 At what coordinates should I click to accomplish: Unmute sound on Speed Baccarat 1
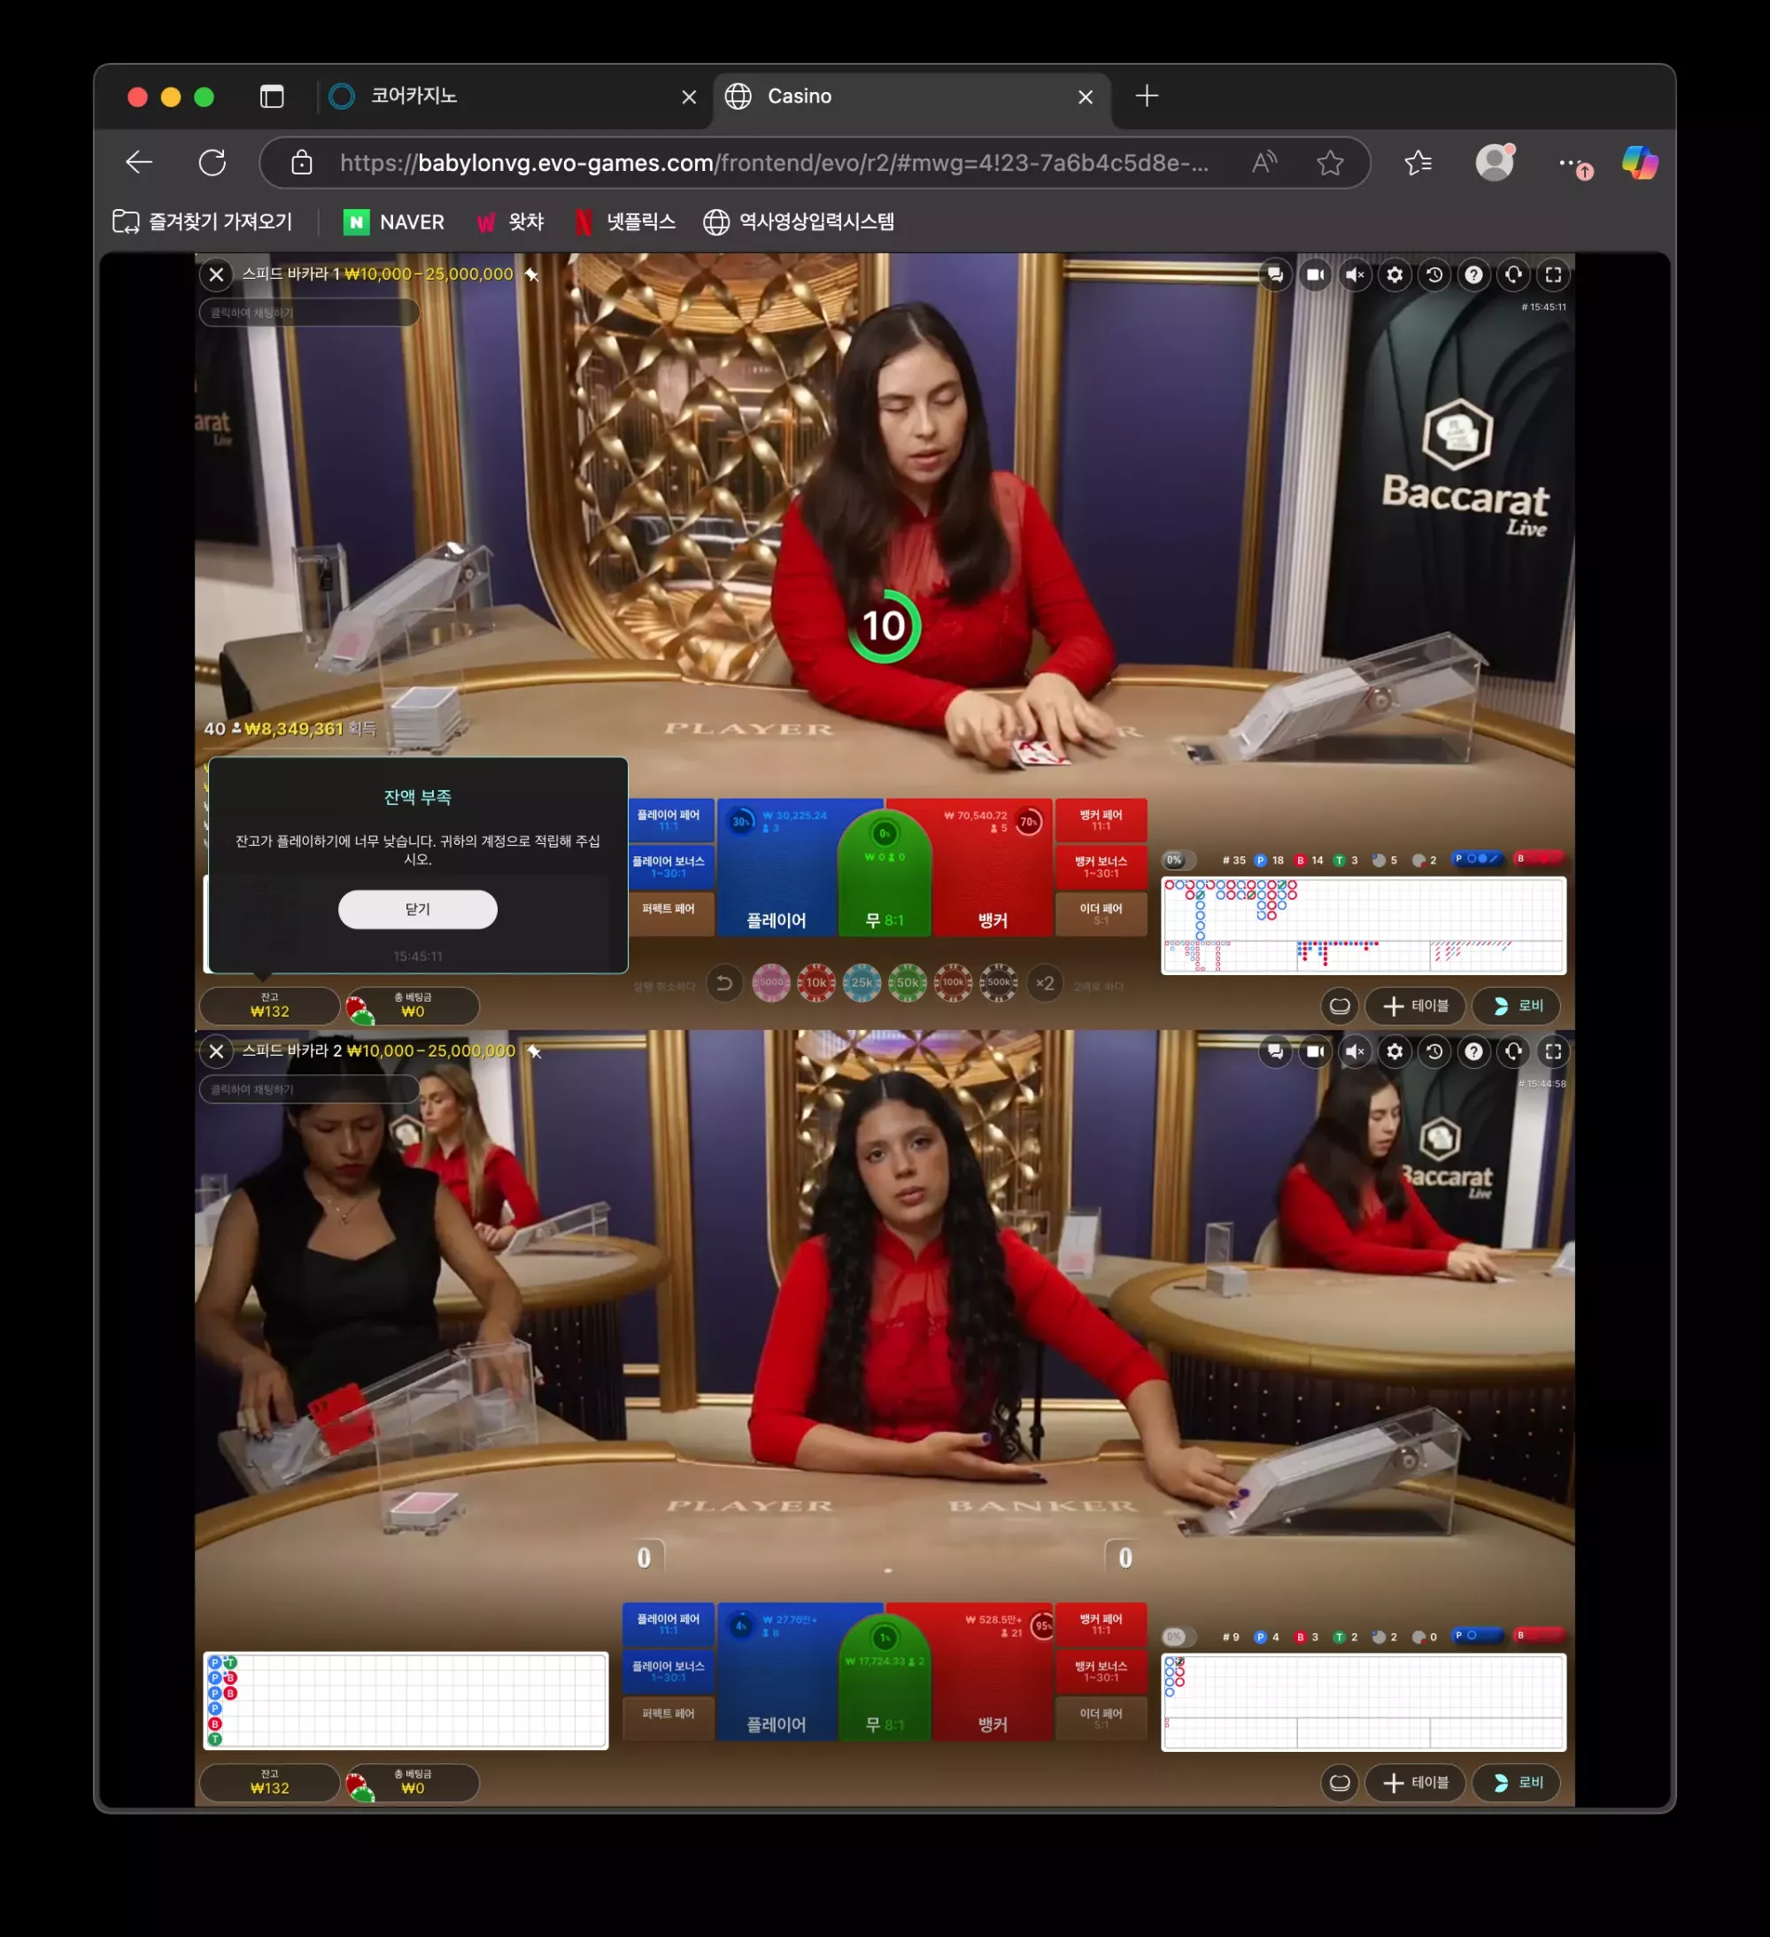click(1354, 275)
